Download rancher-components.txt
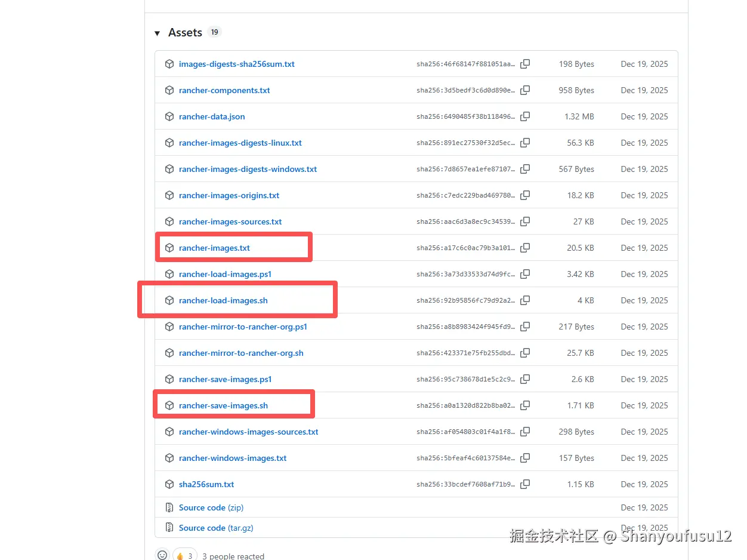The width and height of the screenshot is (747, 560). pyautogui.click(x=224, y=90)
